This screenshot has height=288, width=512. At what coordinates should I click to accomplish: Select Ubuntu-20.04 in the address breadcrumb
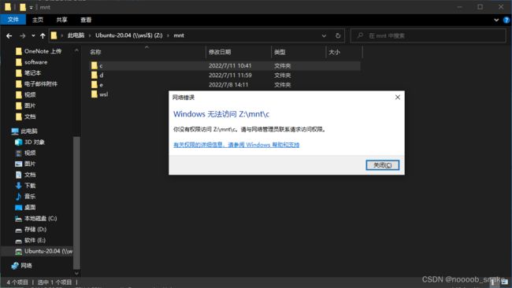pos(128,35)
